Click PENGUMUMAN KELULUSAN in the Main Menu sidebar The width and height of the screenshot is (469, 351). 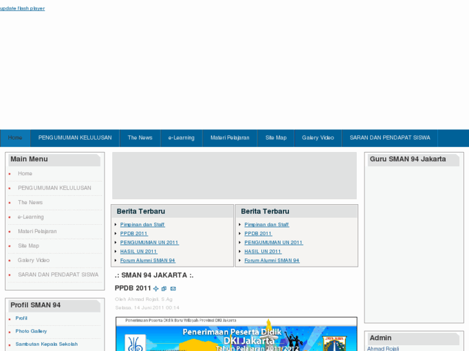(54, 188)
